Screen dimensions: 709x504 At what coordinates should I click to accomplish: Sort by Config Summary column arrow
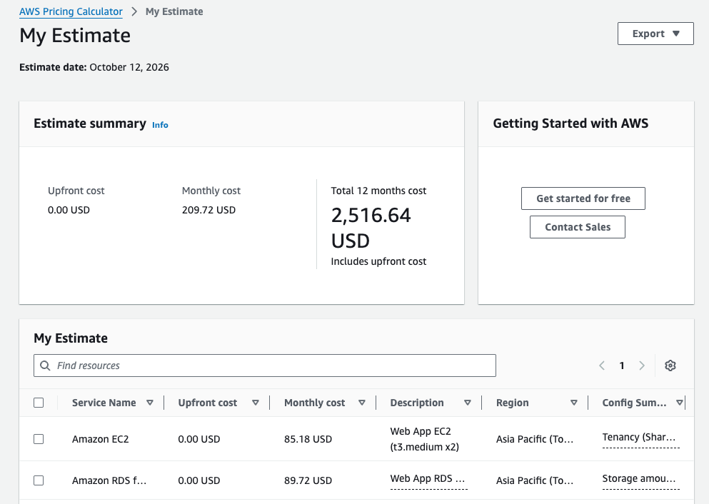pos(680,403)
